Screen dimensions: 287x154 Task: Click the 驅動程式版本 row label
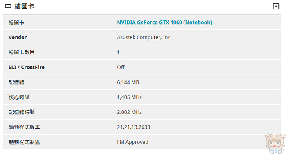pos(24,127)
